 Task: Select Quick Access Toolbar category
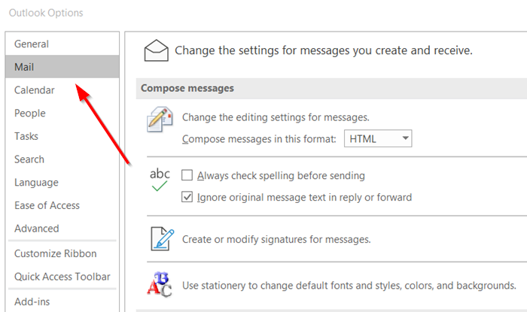click(x=62, y=277)
